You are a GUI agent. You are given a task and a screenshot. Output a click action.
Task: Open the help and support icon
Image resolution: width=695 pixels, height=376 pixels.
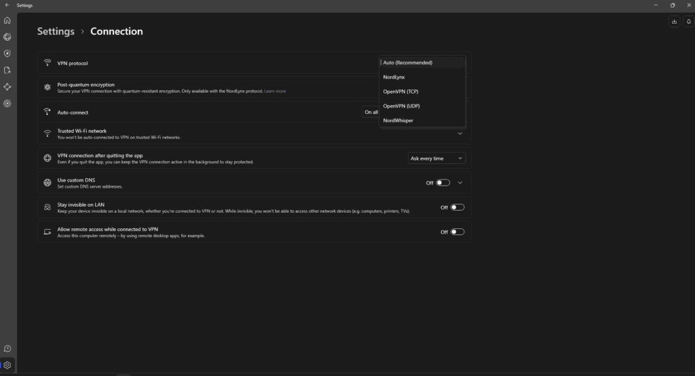point(7,348)
